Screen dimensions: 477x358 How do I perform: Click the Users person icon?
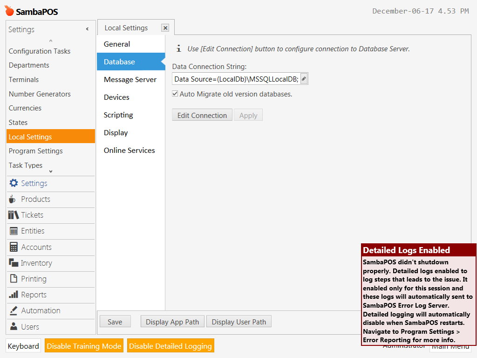pyautogui.click(x=14, y=326)
